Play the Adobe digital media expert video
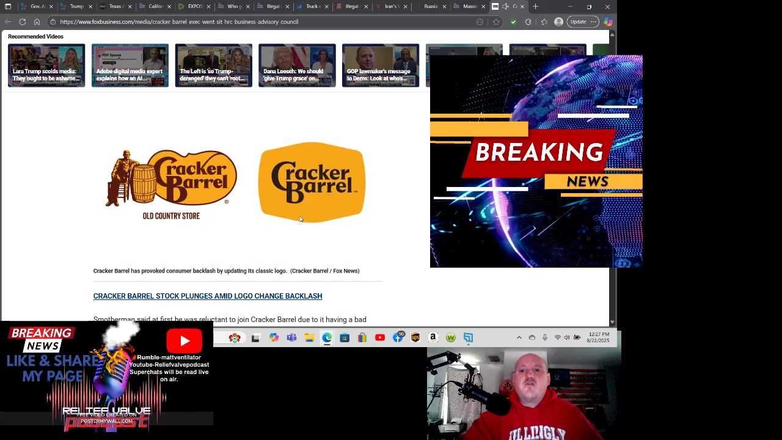This screenshot has height=440, width=782. tap(130, 65)
